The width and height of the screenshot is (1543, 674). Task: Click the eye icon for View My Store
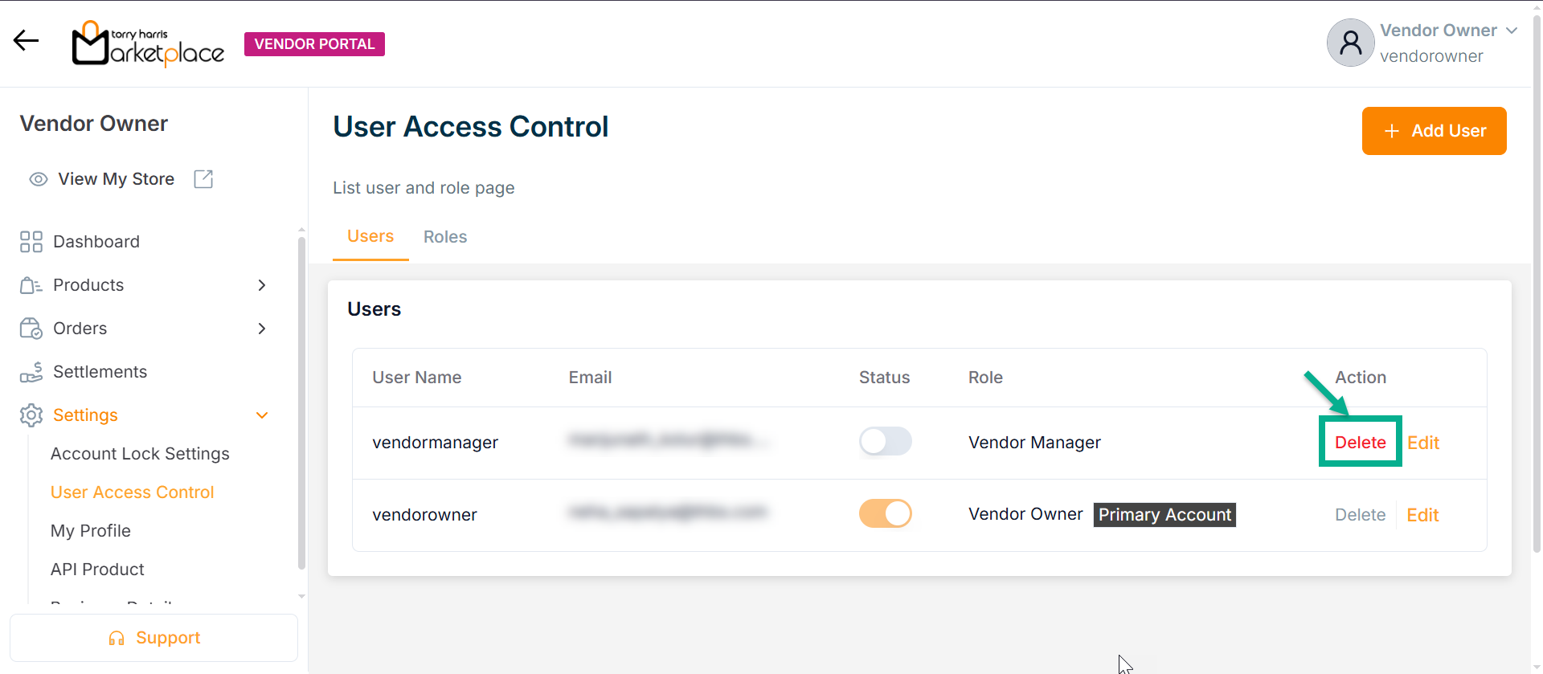tap(38, 179)
